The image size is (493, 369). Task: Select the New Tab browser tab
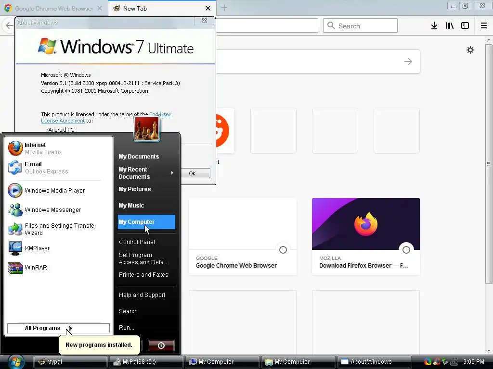[157, 9]
